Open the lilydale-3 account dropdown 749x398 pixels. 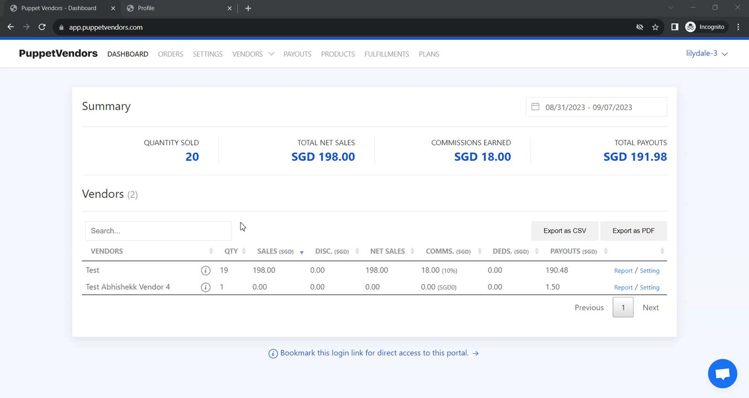click(706, 54)
